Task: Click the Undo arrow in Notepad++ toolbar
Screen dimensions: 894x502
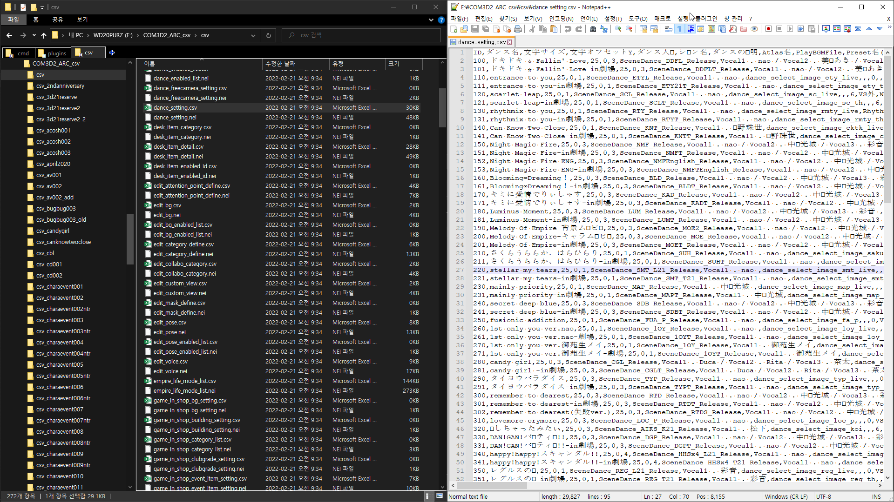Action: [568, 29]
